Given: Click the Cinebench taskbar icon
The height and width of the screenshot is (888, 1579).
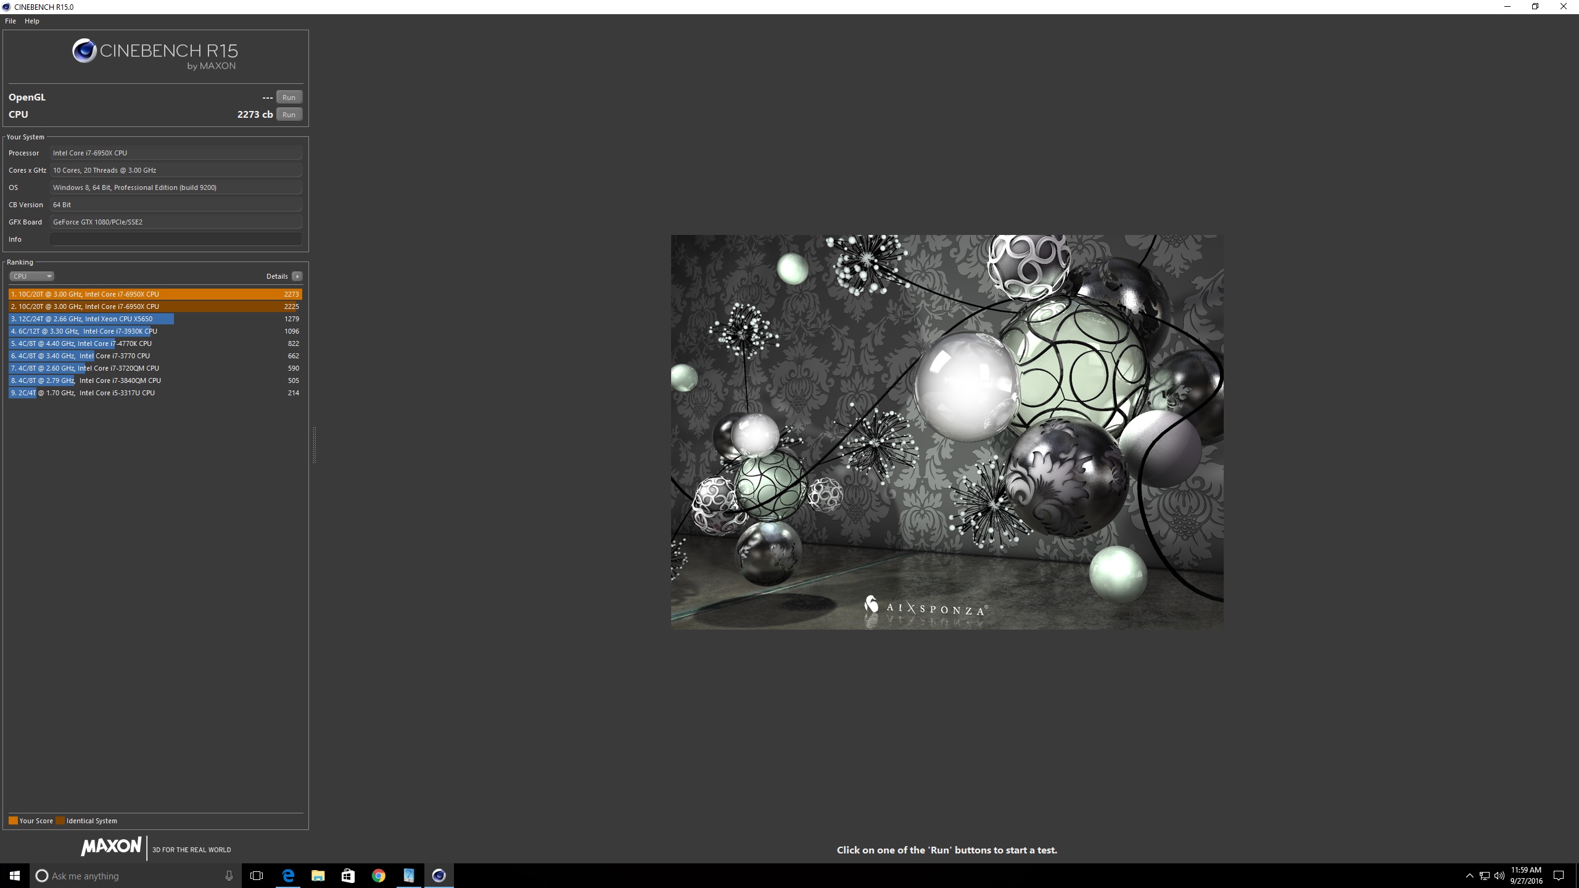Looking at the screenshot, I should pos(439,876).
